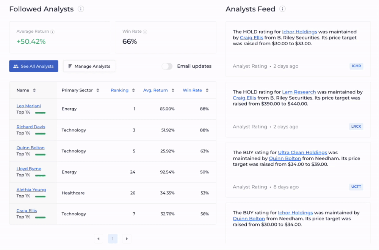Go to previous page arrow
379x250 pixels.
coord(99,239)
